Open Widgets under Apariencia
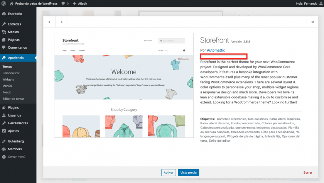 tap(8, 79)
